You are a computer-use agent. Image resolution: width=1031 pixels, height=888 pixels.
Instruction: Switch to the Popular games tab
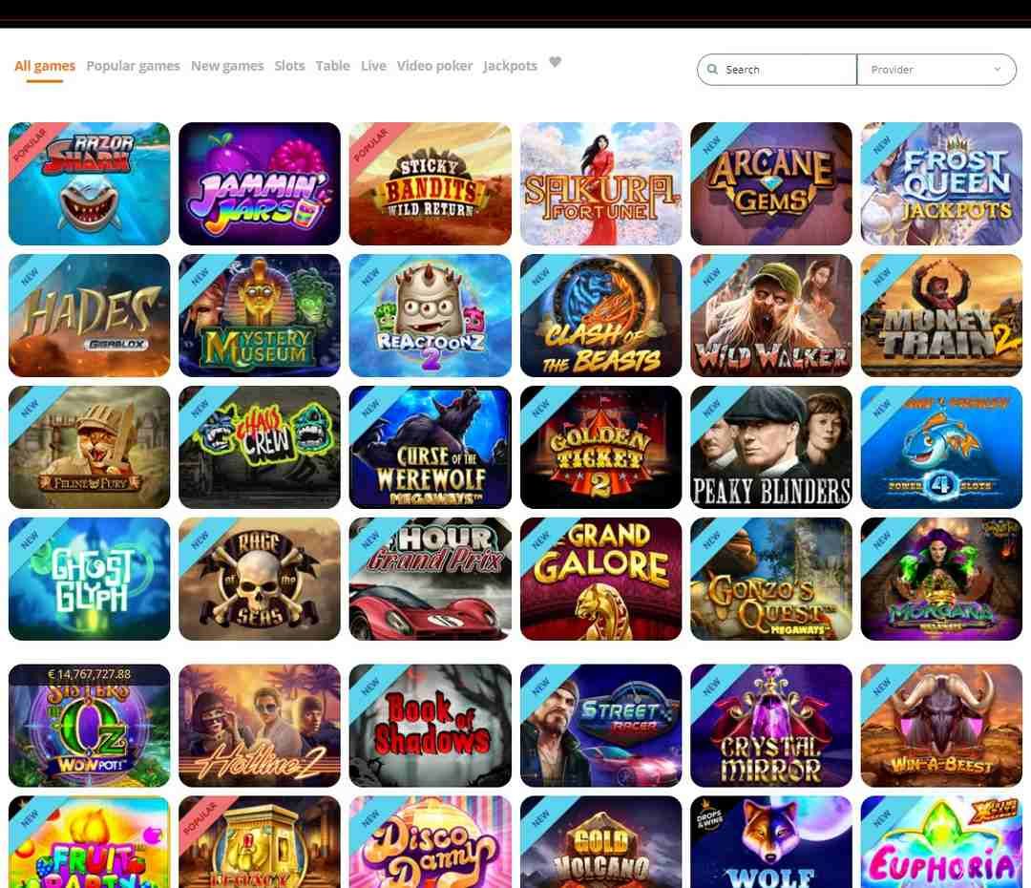[133, 66]
